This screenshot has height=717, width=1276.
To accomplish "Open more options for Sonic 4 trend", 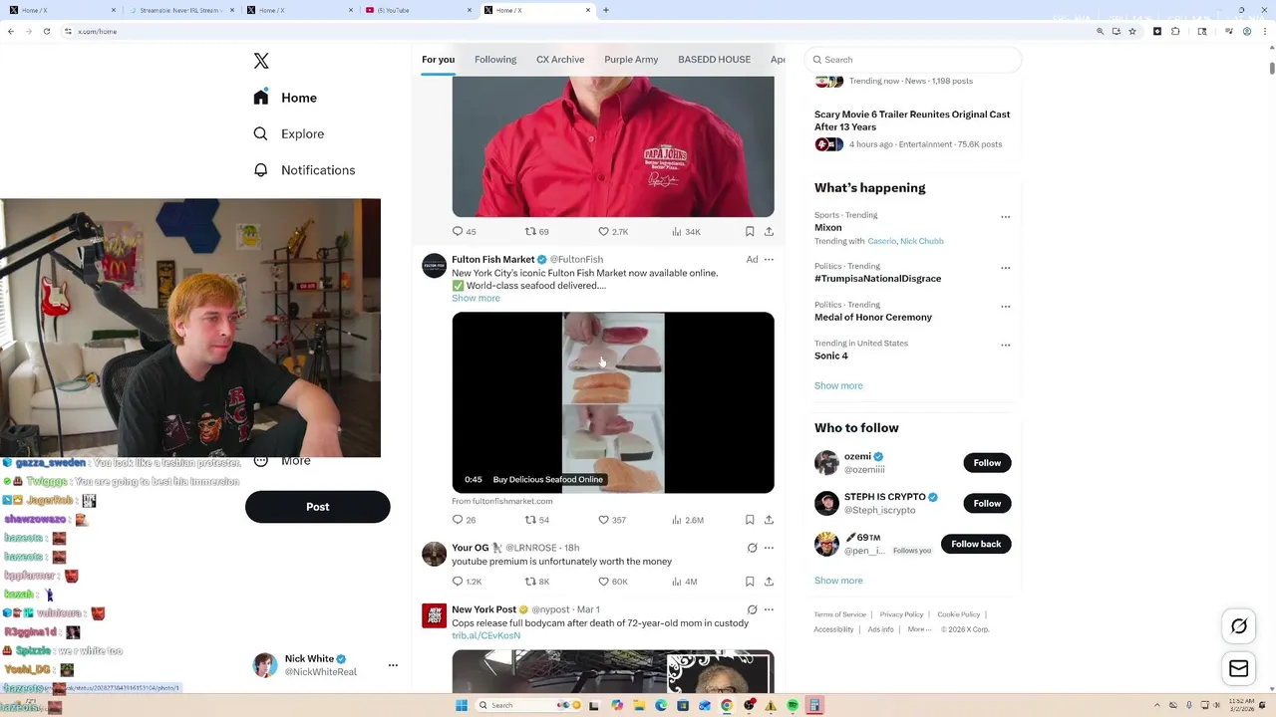I will [1005, 345].
